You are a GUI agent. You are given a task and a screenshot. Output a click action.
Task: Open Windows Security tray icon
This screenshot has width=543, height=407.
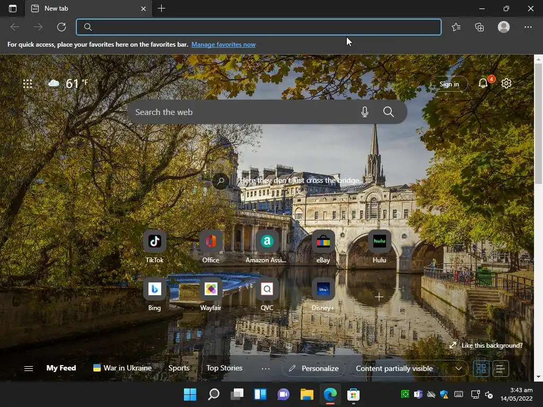(444, 394)
